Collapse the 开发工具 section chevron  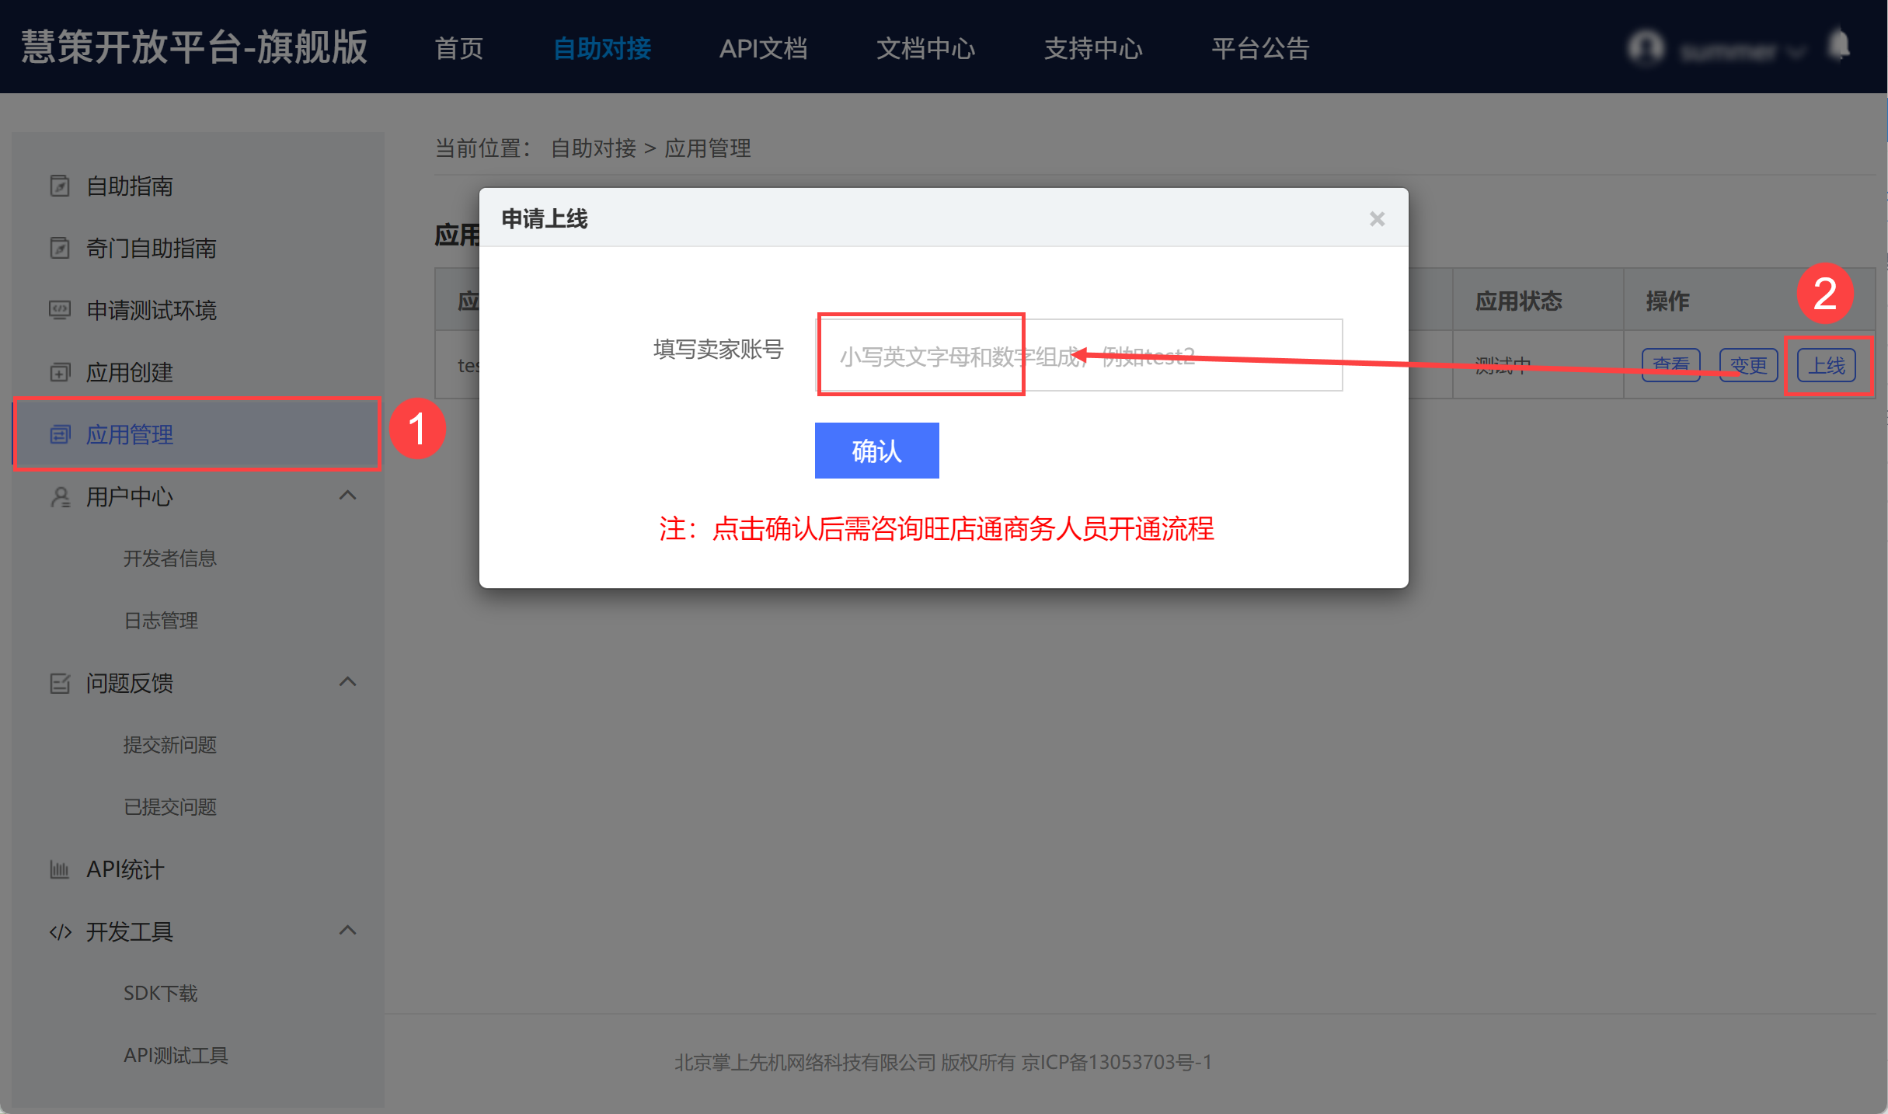pyautogui.click(x=348, y=931)
